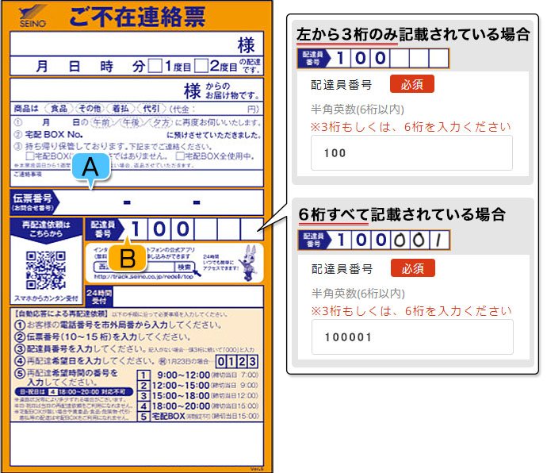
Task: Check the 1度目 delivery attempt box
Action: (x=155, y=65)
